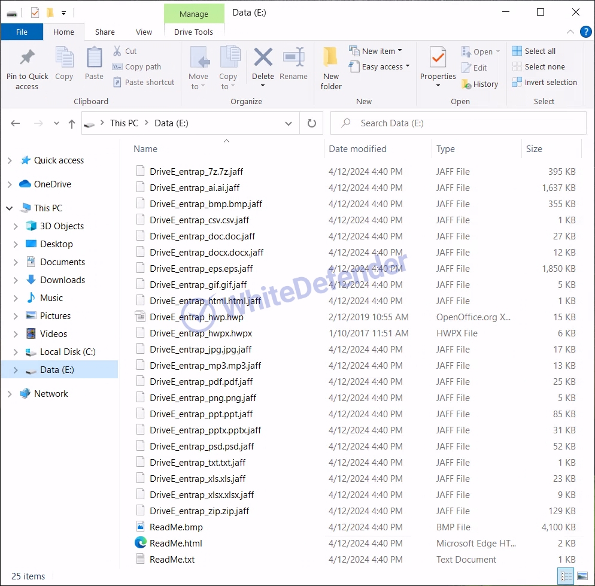Viewport: 595px width, 586px height.
Task: Open Customize Quick Access Toolbar dropdown
Action: tap(63, 13)
